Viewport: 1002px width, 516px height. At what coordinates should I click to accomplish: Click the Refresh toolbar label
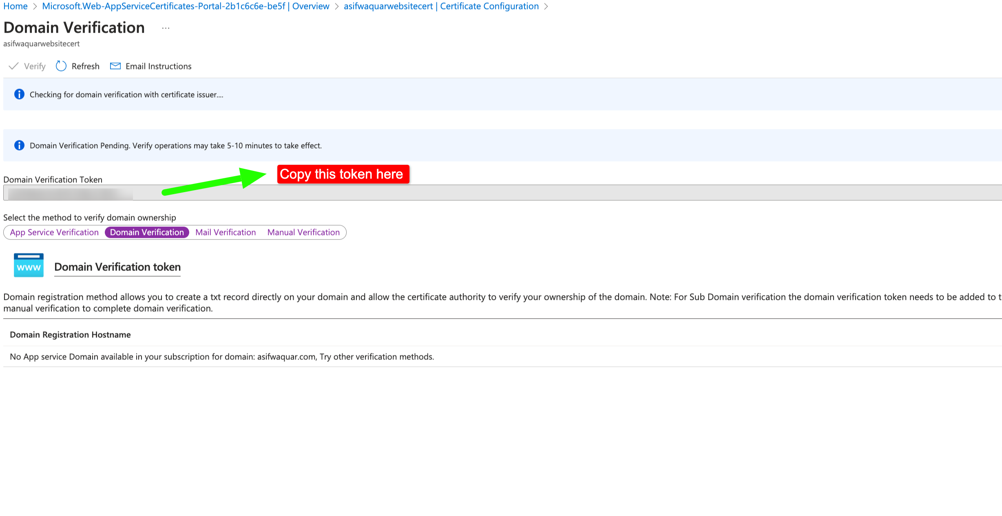coord(85,66)
